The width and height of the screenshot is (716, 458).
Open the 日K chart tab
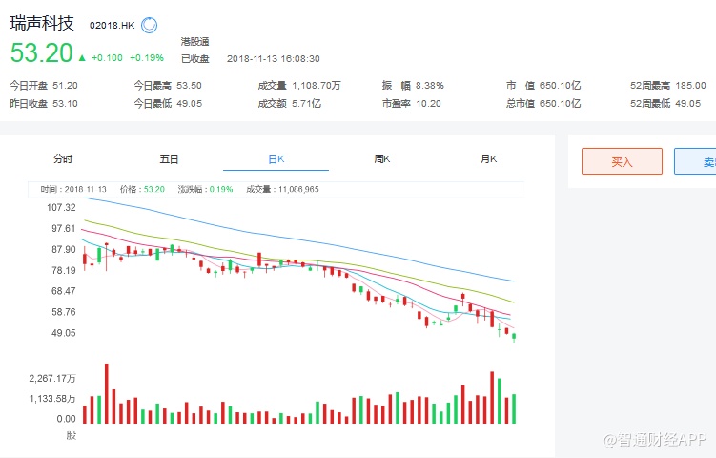[x=276, y=158]
